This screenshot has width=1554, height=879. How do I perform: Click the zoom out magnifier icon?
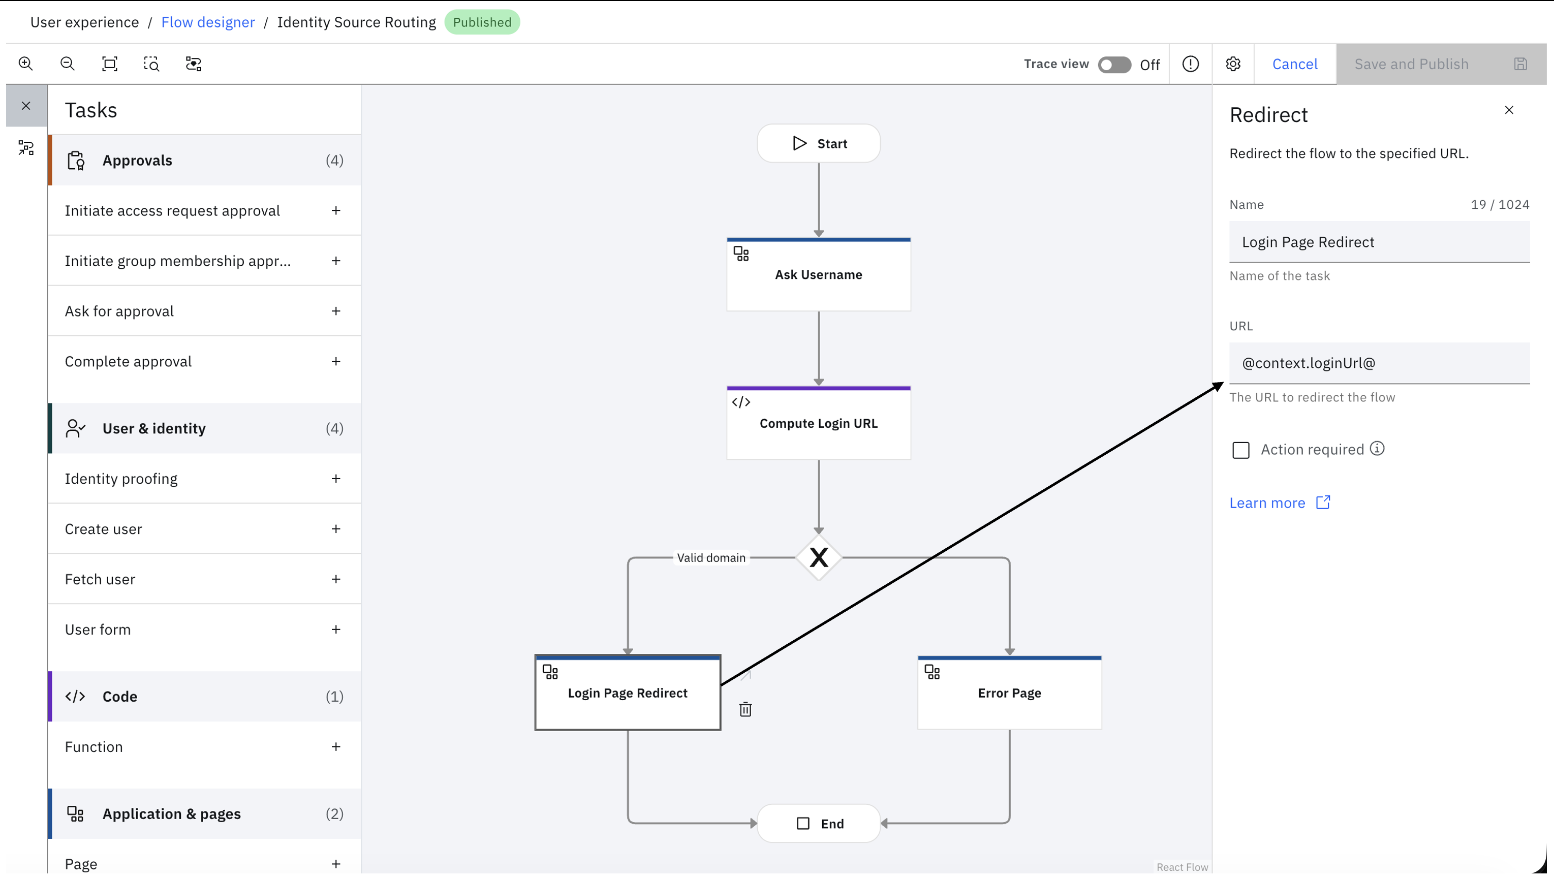point(68,64)
